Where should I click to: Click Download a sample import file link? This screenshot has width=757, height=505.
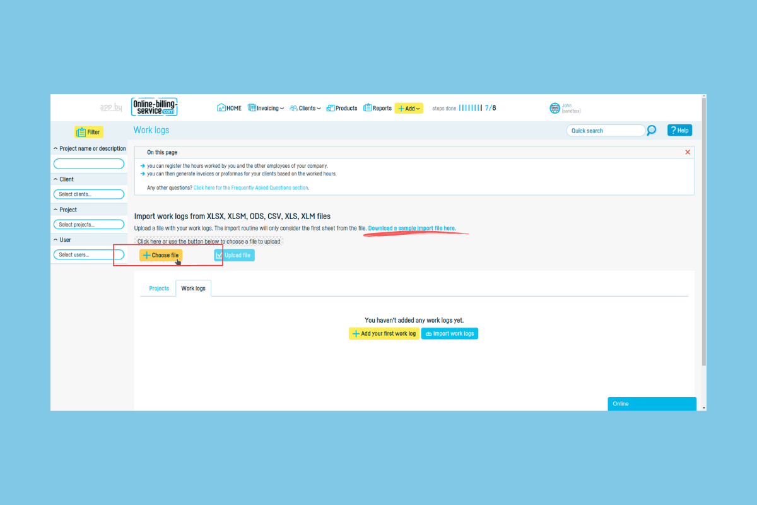click(412, 228)
